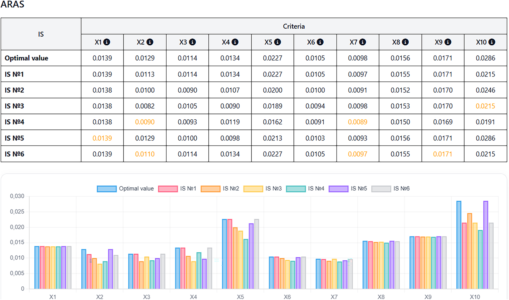The width and height of the screenshot is (509, 300).
Task: Click the X10 header info icon
Action: tap(492, 42)
